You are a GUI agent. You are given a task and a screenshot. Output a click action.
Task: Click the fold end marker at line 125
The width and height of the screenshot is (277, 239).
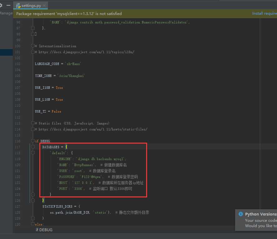(x=33, y=194)
